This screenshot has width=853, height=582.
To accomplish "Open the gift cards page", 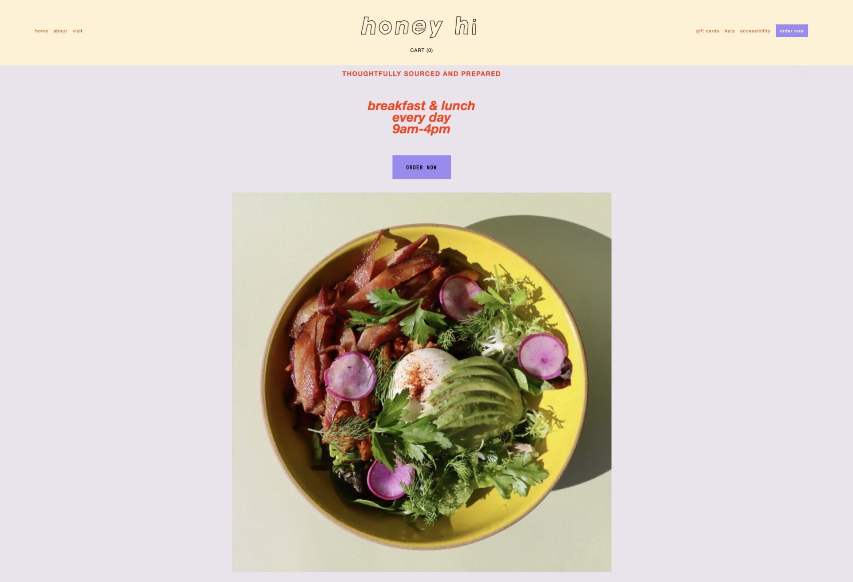I will pyautogui.click(x=707, y=31).
